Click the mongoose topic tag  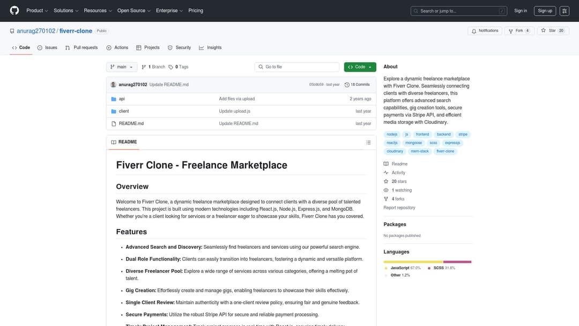point(413,143)
